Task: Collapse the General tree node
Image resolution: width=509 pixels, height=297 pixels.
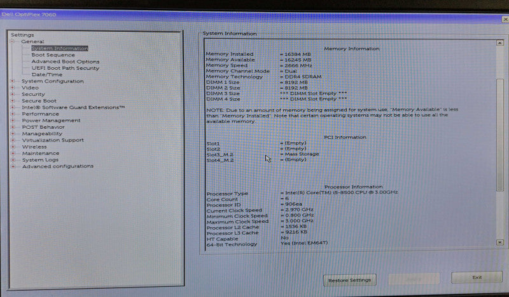Action: coord(12,41)
